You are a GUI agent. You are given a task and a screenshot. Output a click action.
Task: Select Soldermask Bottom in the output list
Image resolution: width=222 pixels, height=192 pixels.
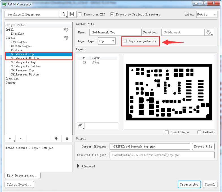pos(25,58)
